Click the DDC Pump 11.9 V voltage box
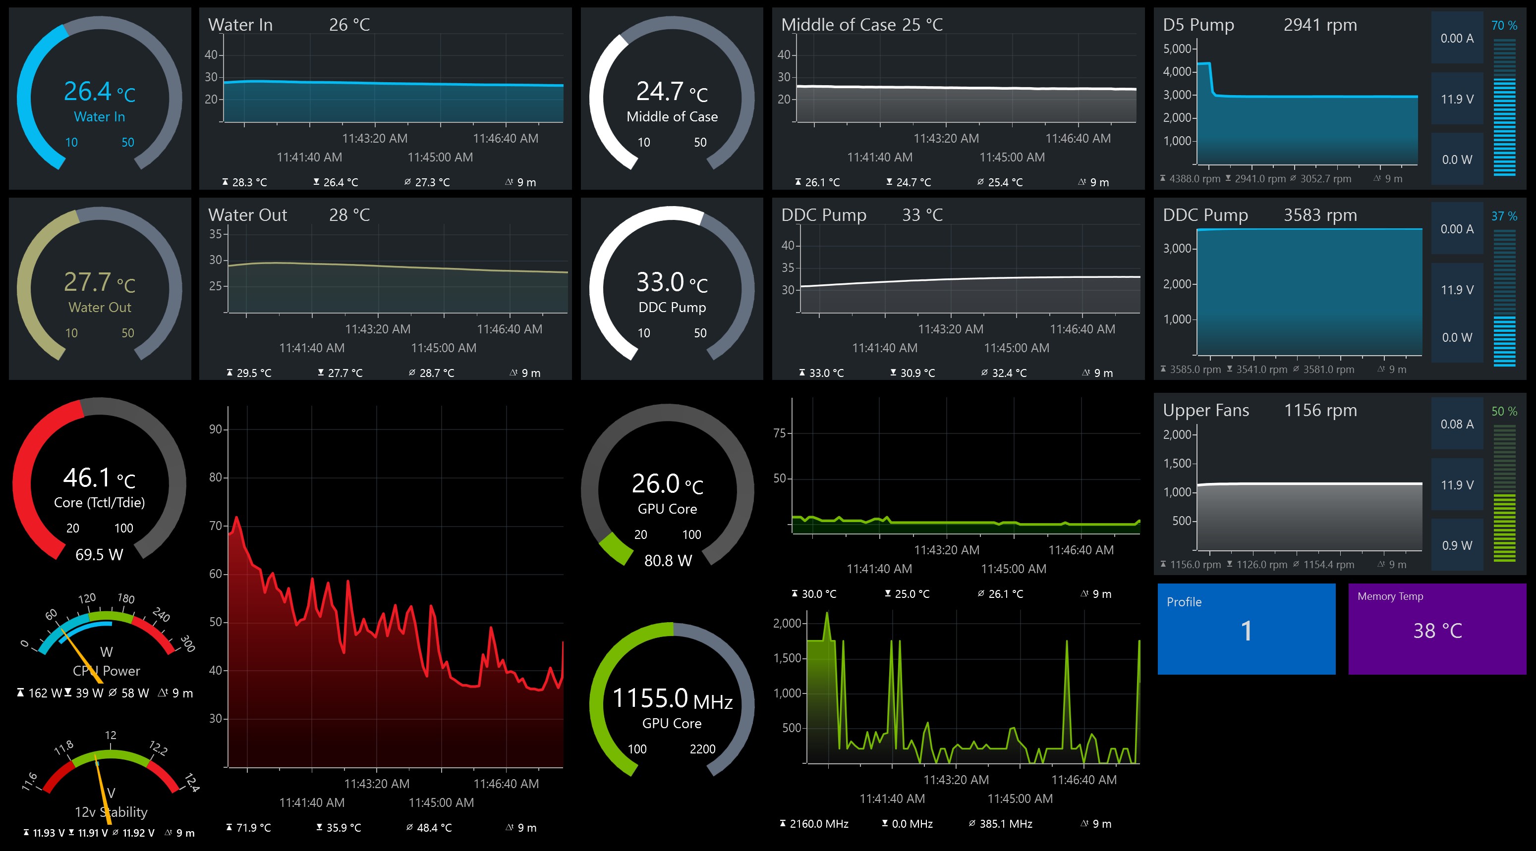Viewport: 1536px width, 851px height. point(1456,290)
